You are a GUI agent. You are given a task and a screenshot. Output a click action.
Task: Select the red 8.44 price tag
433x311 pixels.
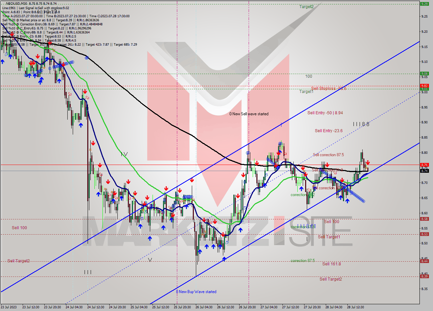tap(424, 261)
